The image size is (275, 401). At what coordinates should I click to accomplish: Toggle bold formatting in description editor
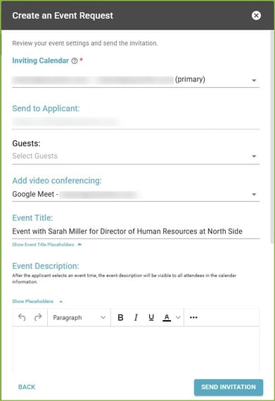(120, 317)
